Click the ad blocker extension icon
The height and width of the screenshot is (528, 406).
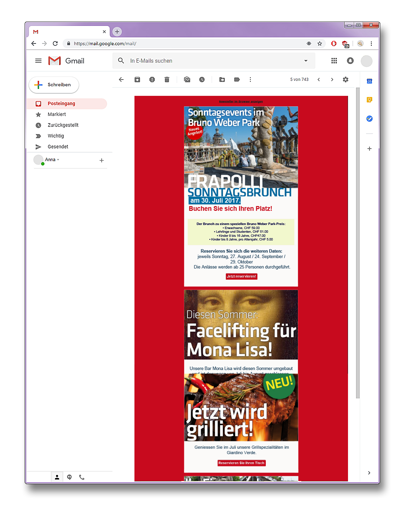click(345, 44)
